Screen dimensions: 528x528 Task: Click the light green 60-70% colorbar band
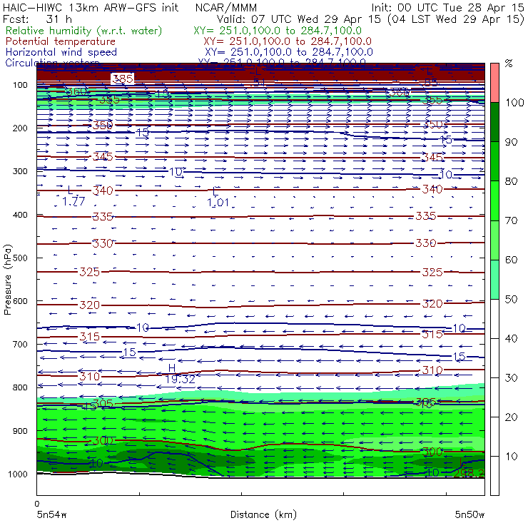pyautogui.click(x=494, y=240)
